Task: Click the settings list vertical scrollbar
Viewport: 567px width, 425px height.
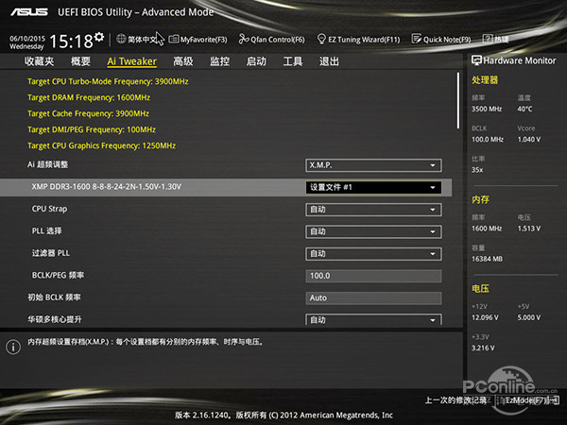Action: click(458, 100)
